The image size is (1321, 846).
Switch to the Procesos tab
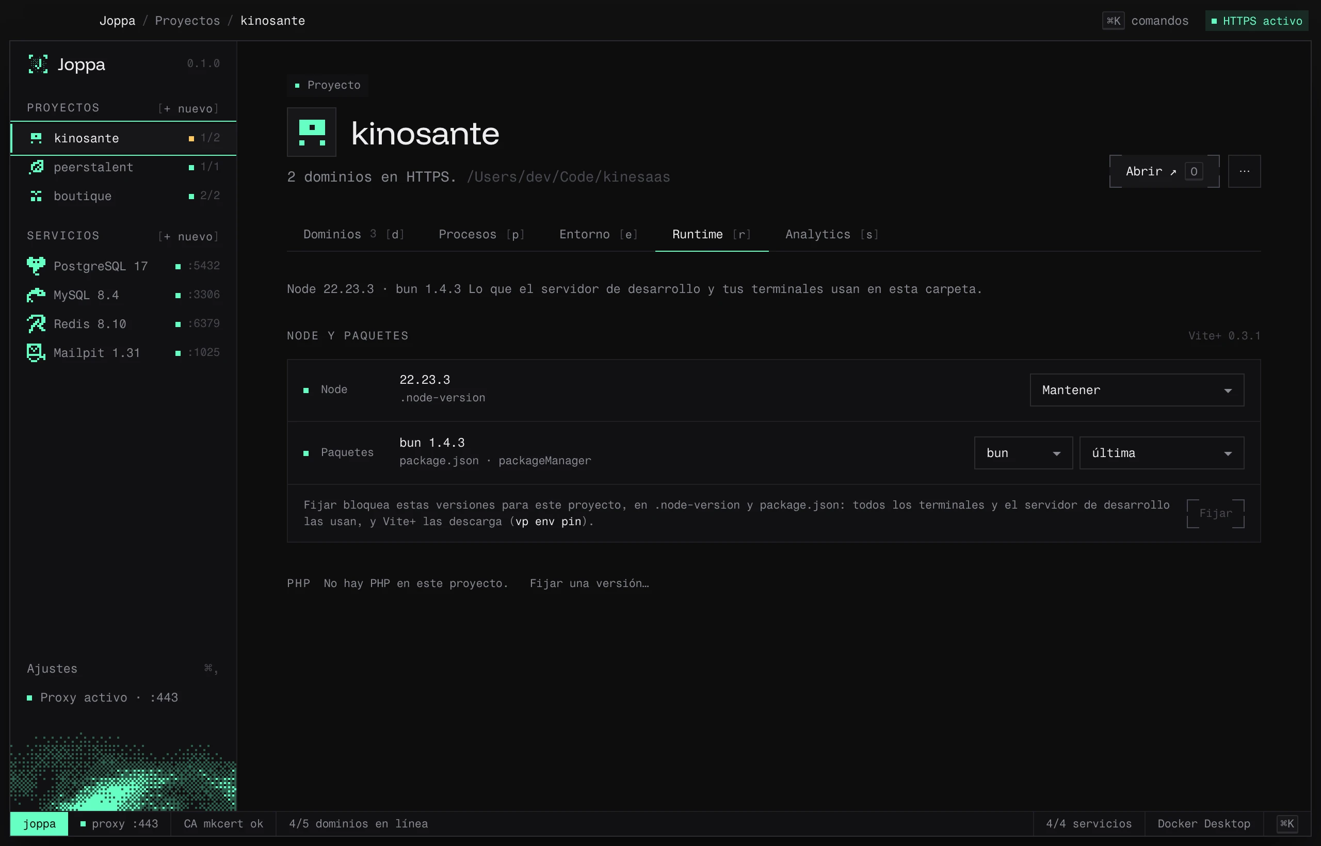pyautogui.click(x=481, y=235)
